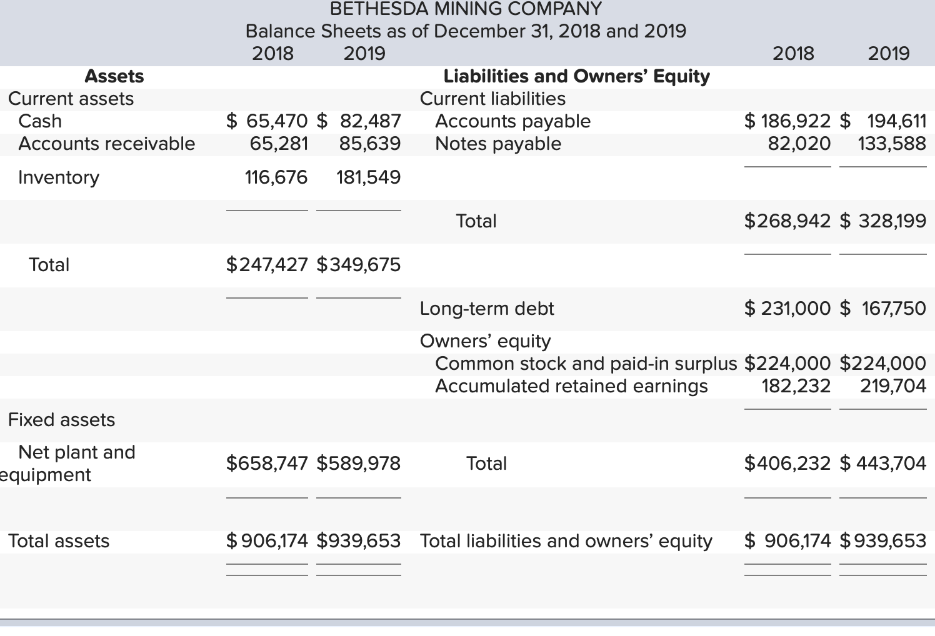Click the Assets column header
Viewport: 935px width, 636px height.
coord(114,76)
